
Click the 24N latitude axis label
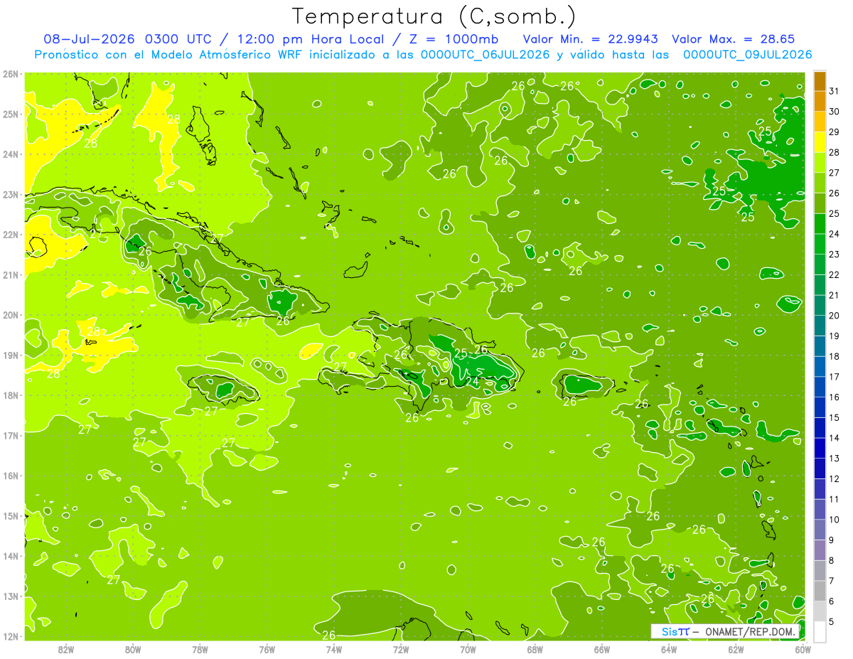[11, 154]
